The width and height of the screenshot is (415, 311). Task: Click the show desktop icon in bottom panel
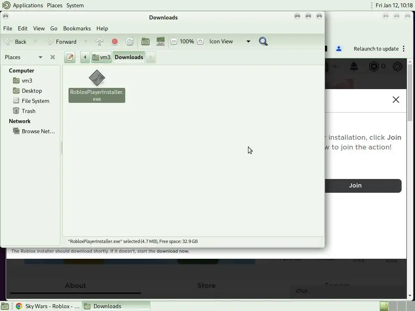click(x=5, y=306)
